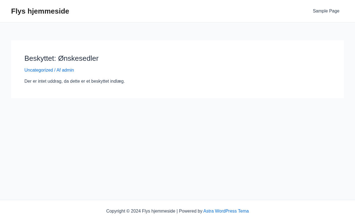Click the 'Der er intet uddrag' excerpt text
Image resolution: width=355 pixels, height=222 pixels.
[x=43, y=81]
